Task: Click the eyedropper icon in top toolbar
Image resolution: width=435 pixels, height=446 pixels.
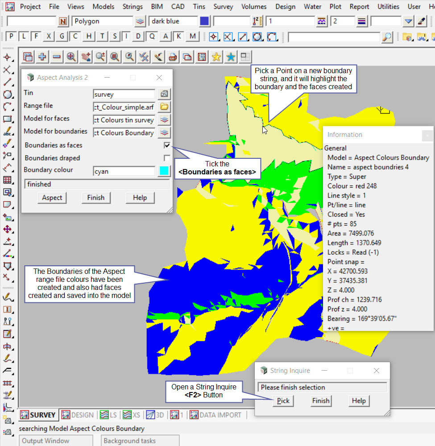Action: (421, 21)
